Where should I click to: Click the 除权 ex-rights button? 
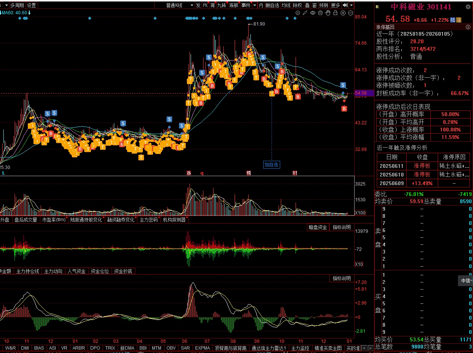[x=298, y=5]
